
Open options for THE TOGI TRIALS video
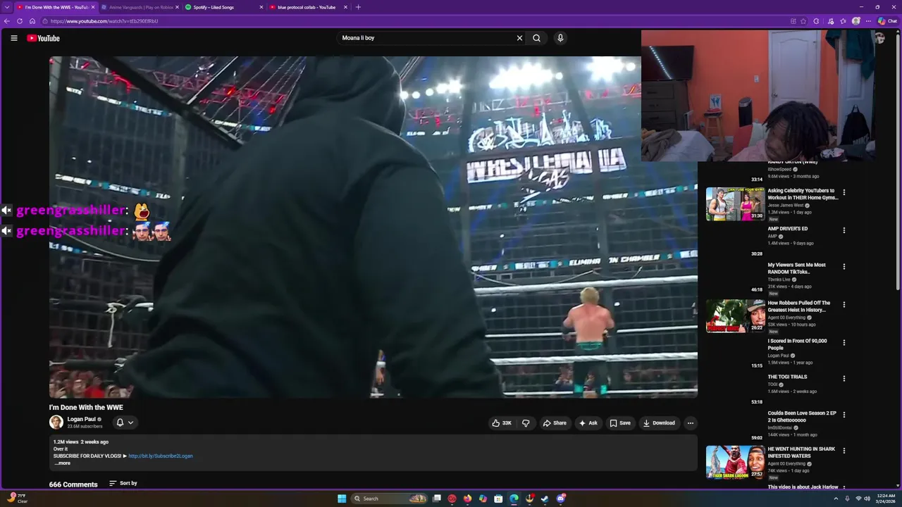[844, 379]
